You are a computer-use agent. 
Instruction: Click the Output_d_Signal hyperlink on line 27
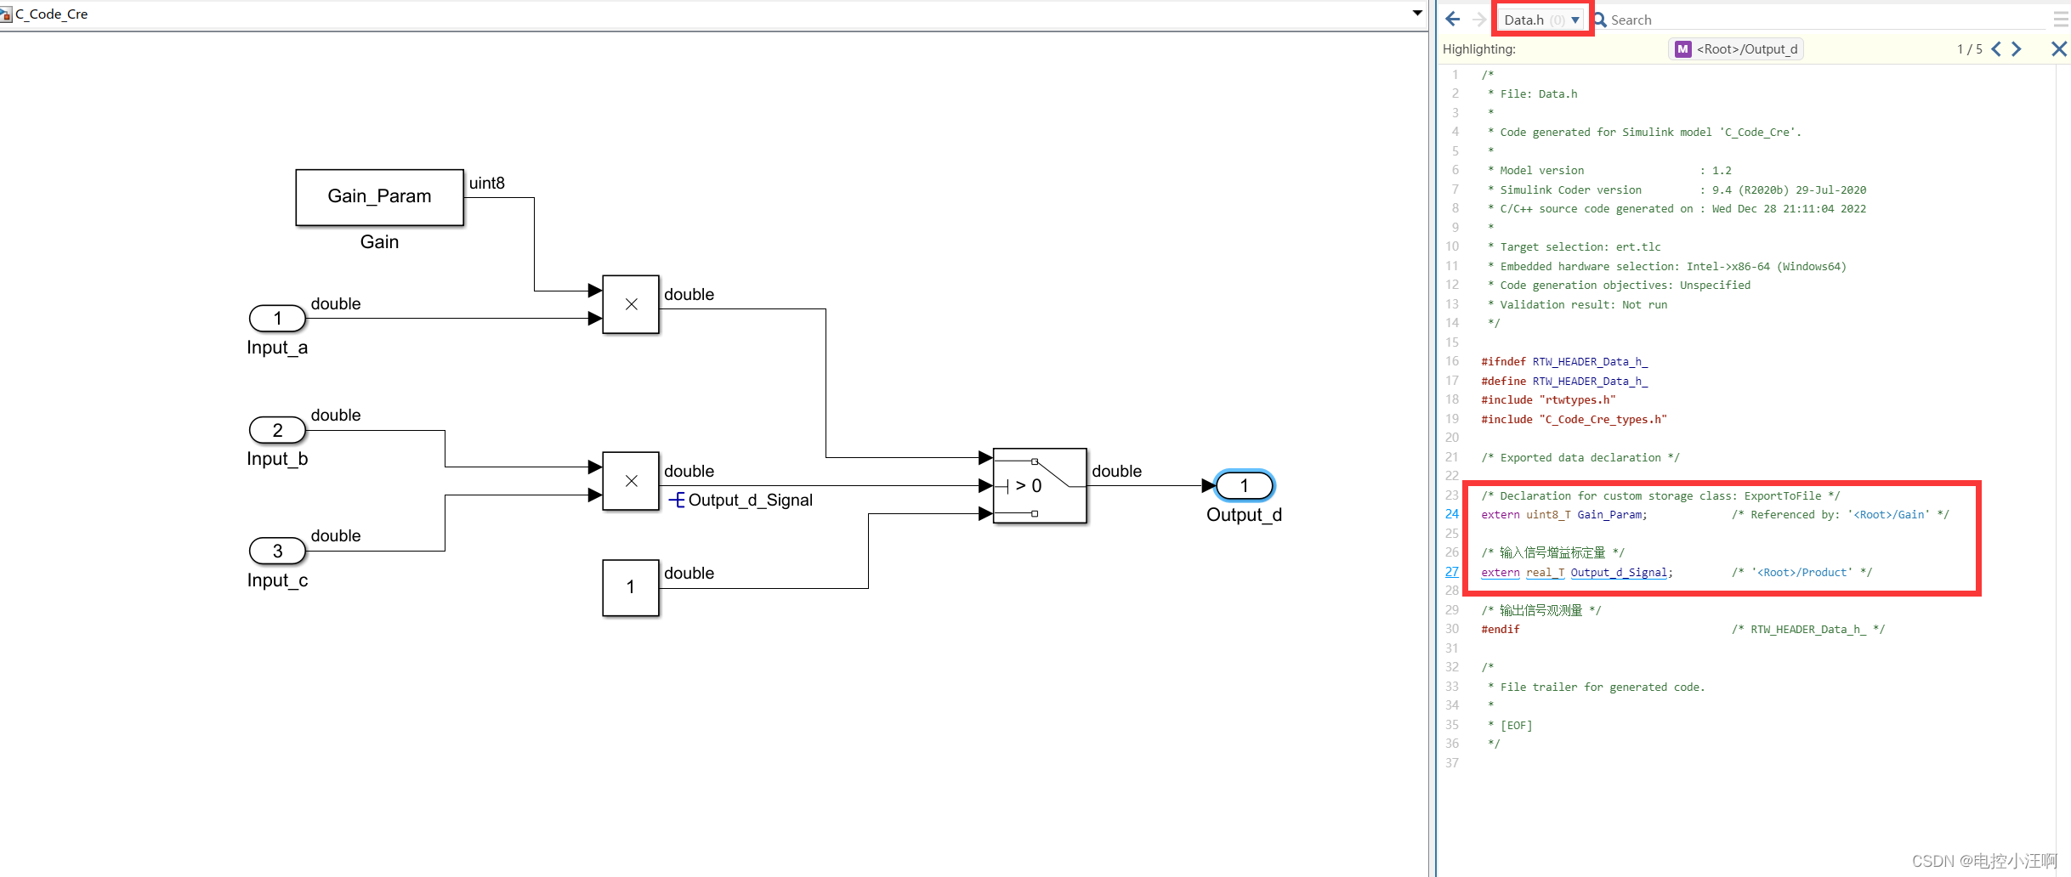click(x=1619, y=572)
